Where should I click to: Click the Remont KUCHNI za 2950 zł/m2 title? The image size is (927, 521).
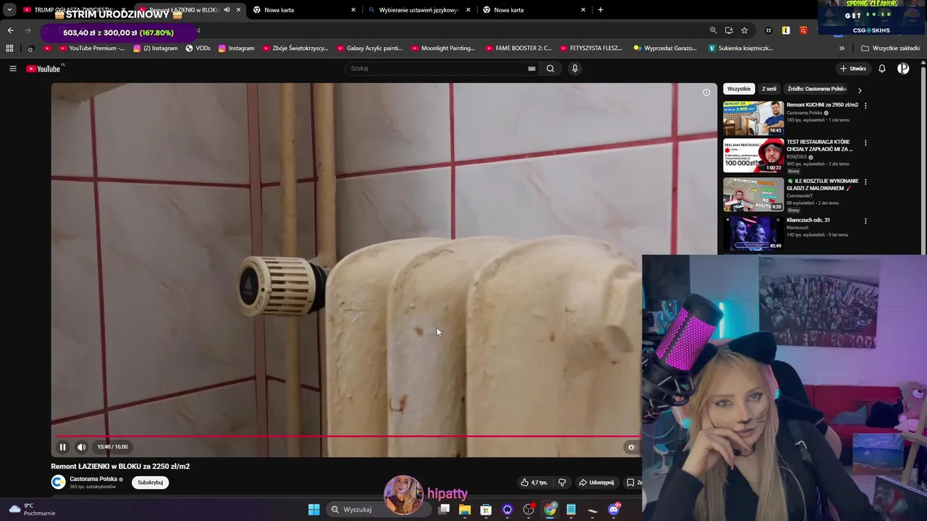click(x=822, y=105)
